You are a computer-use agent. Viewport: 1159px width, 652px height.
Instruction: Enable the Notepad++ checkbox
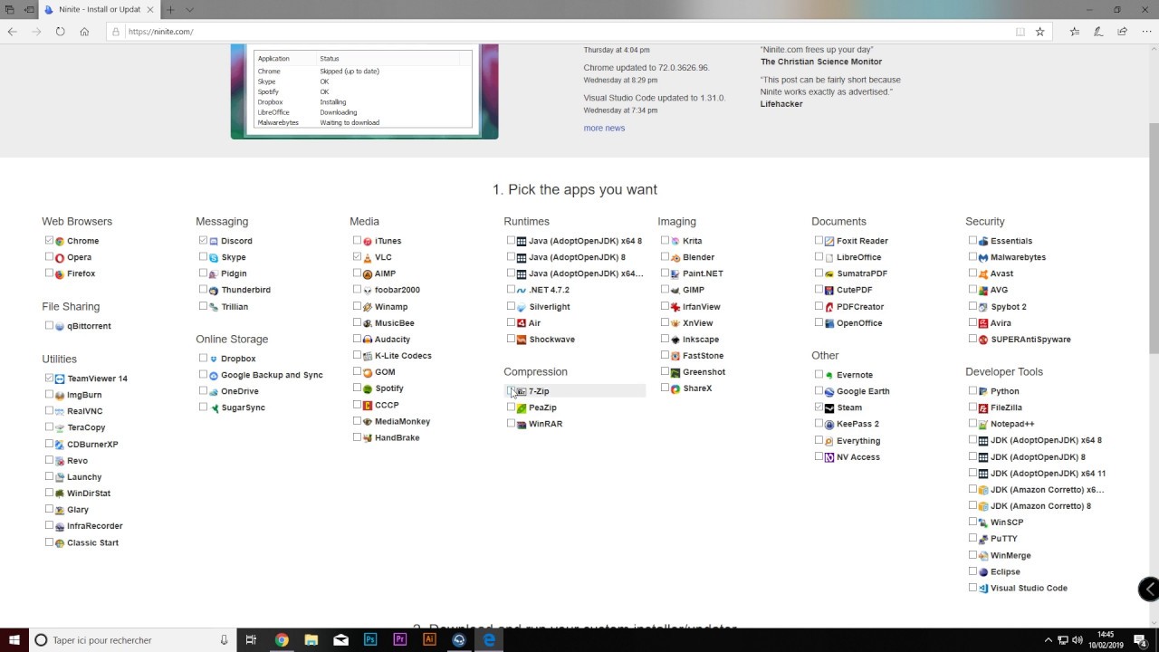[x=972, y=424]
